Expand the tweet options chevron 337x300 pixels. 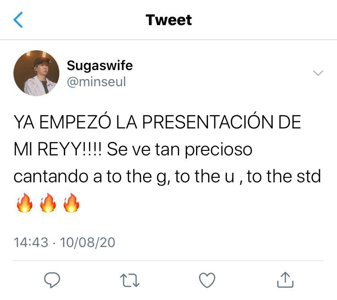click(x=318, y=73)
